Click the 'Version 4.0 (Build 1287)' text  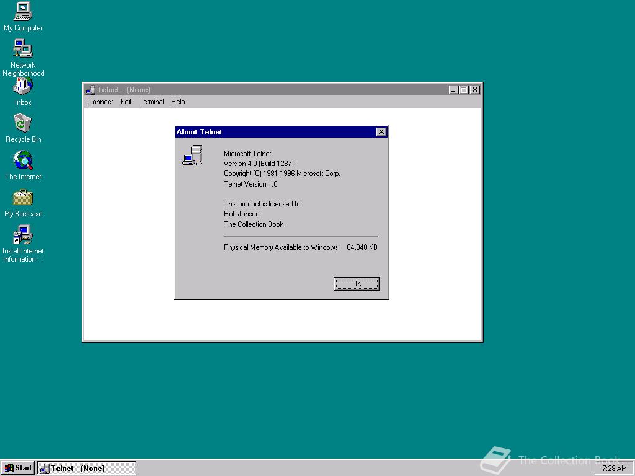coord(259,164)
